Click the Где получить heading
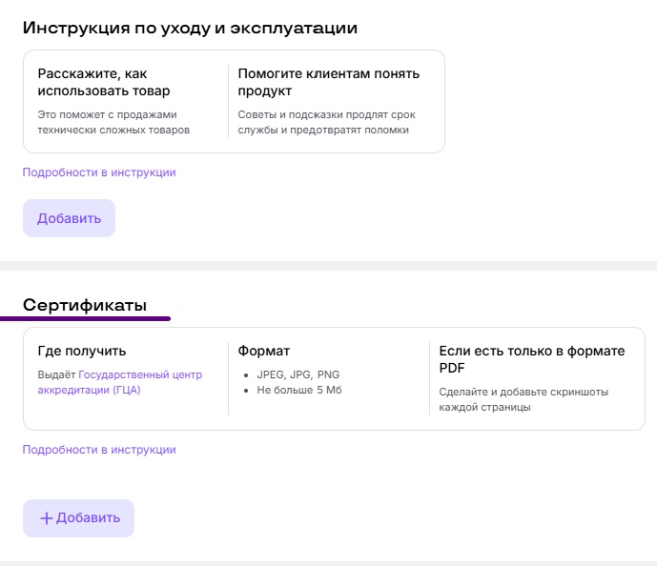 (82, 351)
